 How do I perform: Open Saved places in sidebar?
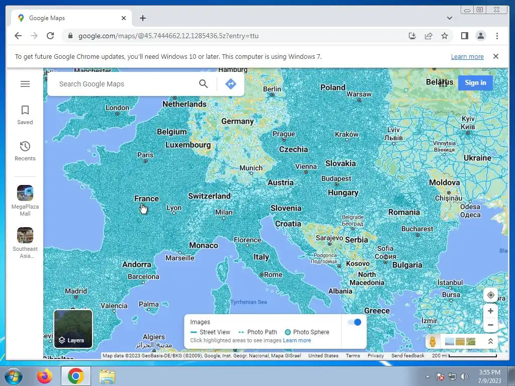(x=25, y=115)
